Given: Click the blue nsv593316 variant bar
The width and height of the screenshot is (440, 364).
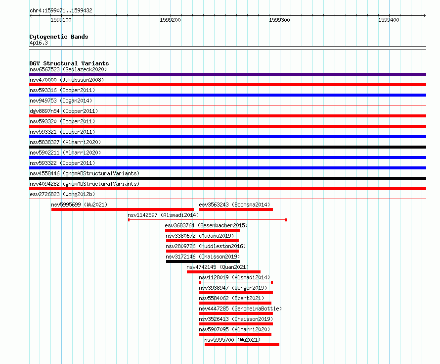Looking at the screenshot, I should (227, 95).
